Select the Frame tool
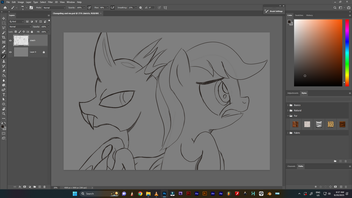The width and height of the screenshot is (352, 198). click(4, 42)
